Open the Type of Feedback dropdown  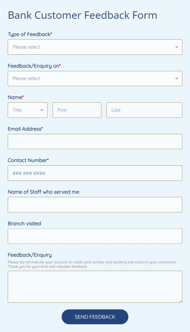95,47
